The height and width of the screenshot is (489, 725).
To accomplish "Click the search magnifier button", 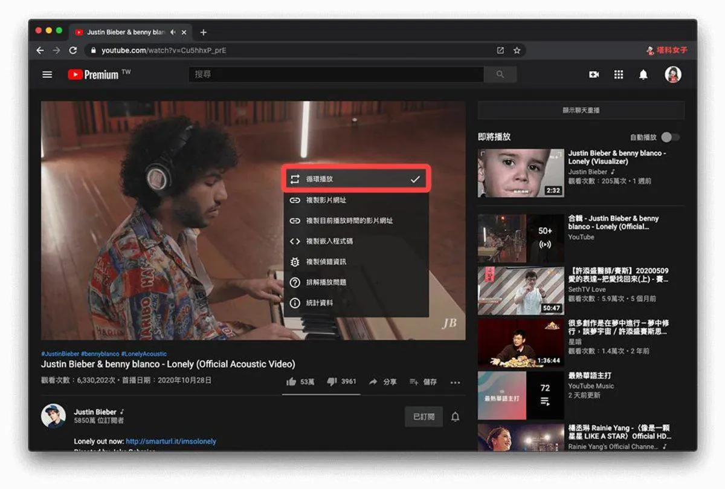I will pyautogui.click(x=500, y=74).
